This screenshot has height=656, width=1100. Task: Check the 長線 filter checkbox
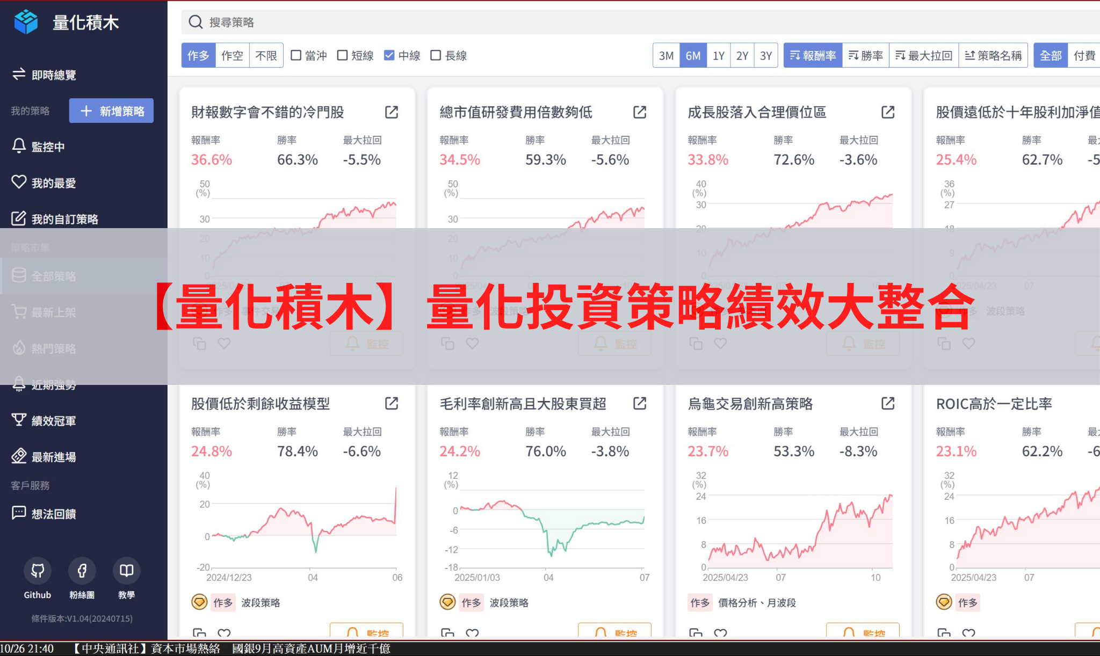tap(435, 55)
